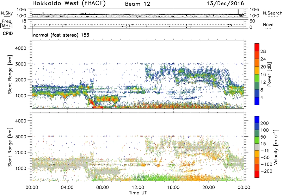Click the 'N.Search' legend label

tap(272, 13)
